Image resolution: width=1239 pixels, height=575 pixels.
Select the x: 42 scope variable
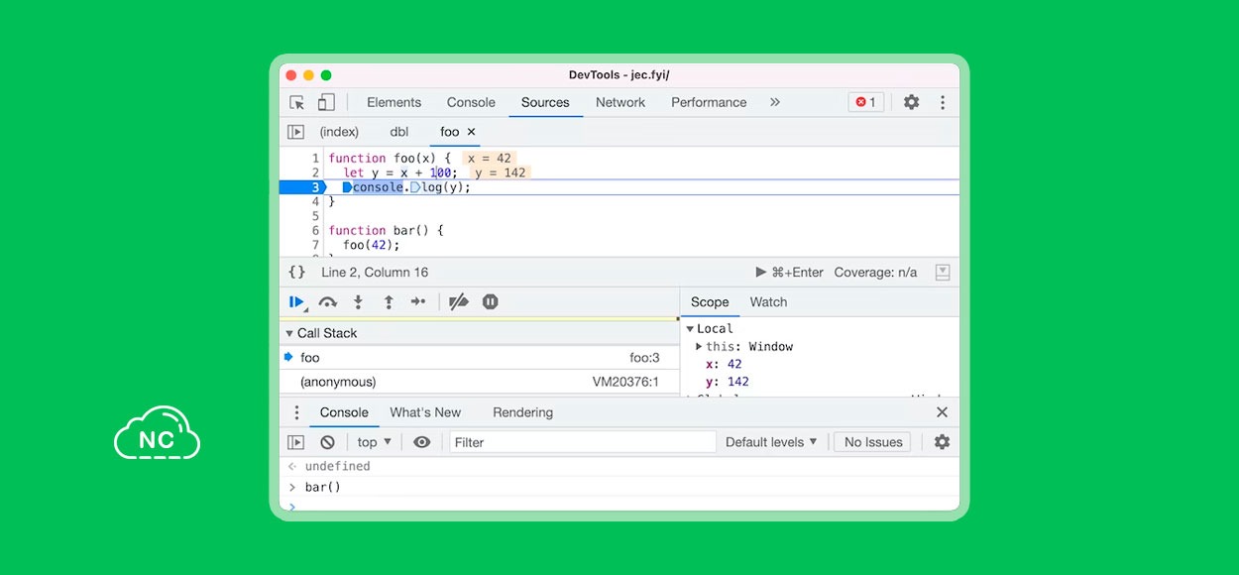point(724,365)
